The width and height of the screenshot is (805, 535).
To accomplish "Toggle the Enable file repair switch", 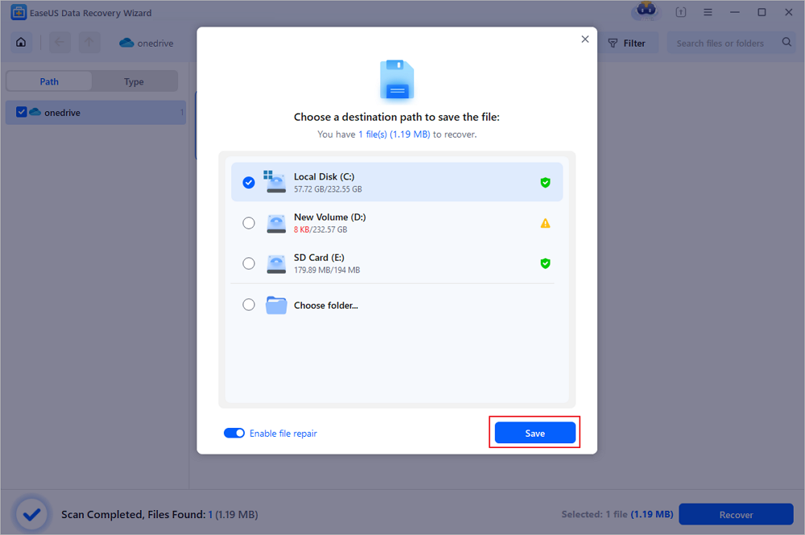I will pos(234,433).
